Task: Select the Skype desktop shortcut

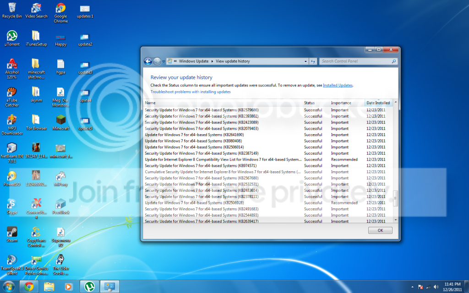Action: (12, 206)
